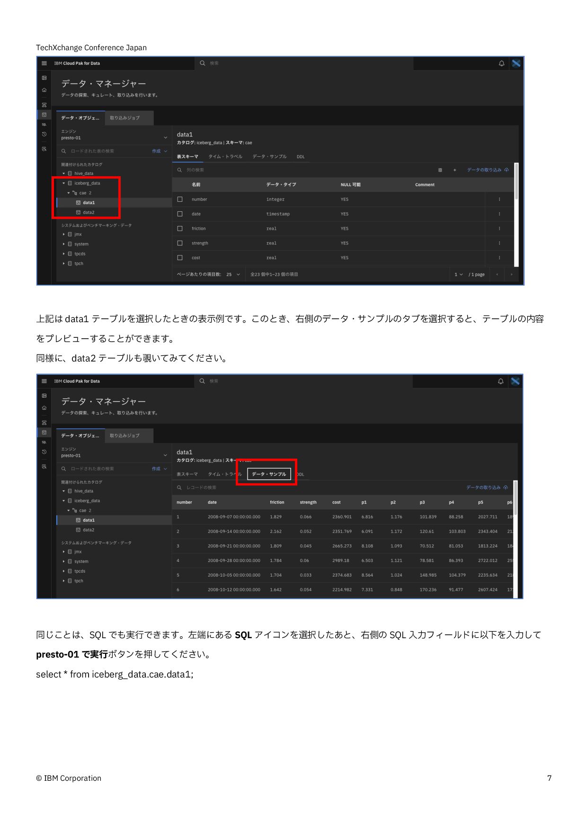Select the データ・サンプル tab in the lower screenshot
The image size is (587, 831).
(x=269, y=474)
